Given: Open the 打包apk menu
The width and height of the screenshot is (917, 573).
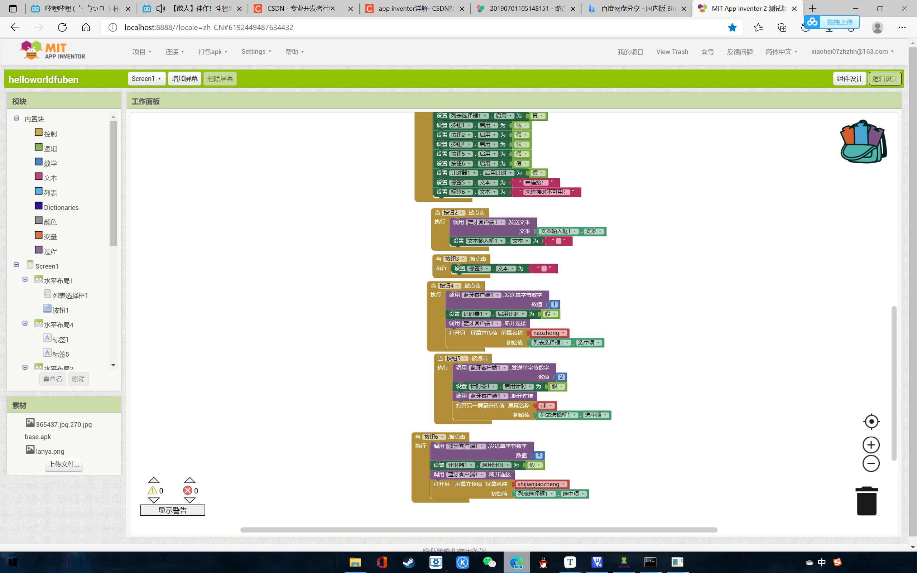Looking at the screenshot, I should pos(212,52).
